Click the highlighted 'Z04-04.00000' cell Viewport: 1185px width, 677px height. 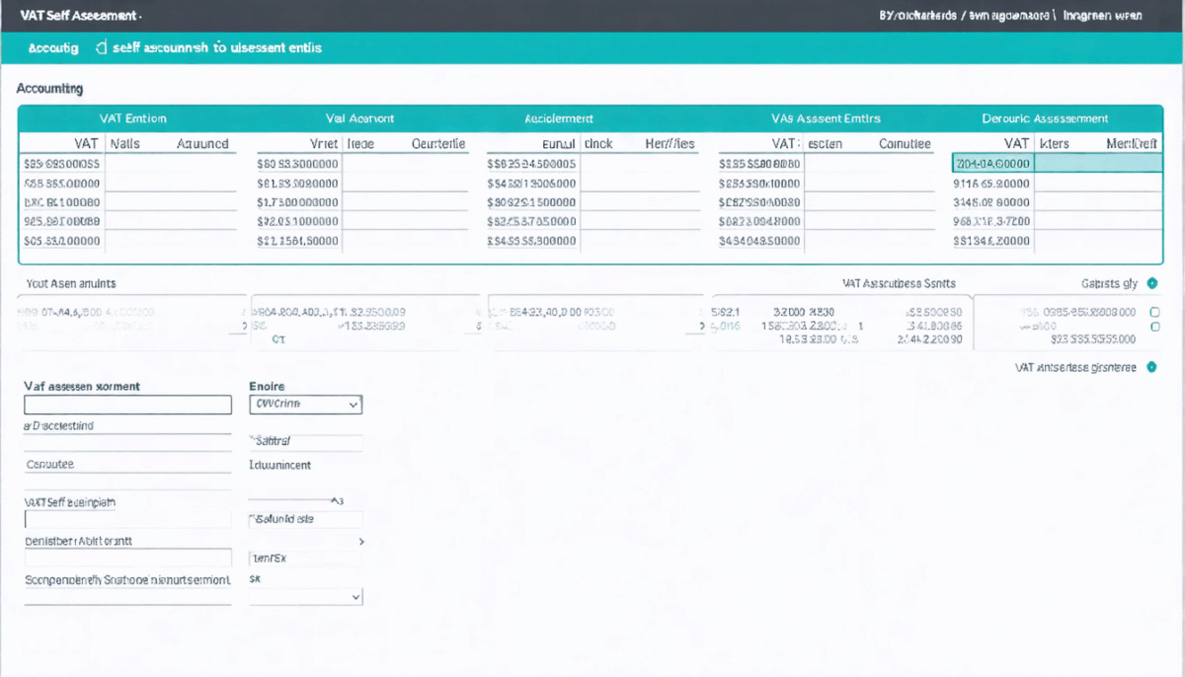pyautogui.click(x=992, y=163)
